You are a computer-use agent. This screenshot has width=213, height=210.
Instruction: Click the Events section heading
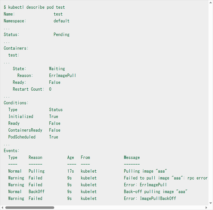coord(11,151)
